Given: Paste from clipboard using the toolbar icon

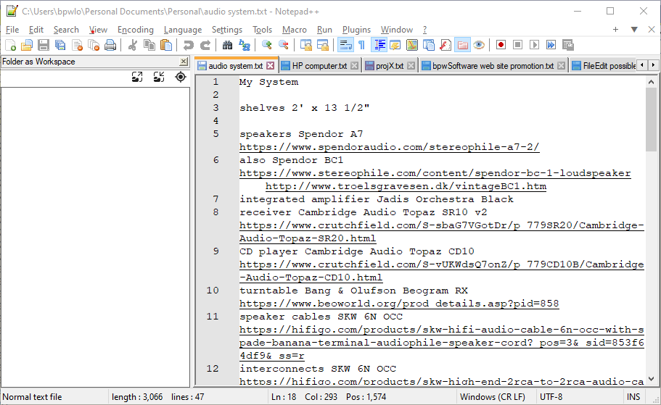Looking at the screenshot, I should point(166,45).
